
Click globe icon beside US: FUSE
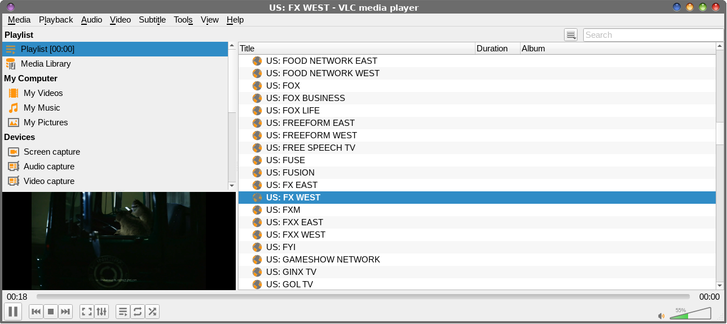(257, 160)
